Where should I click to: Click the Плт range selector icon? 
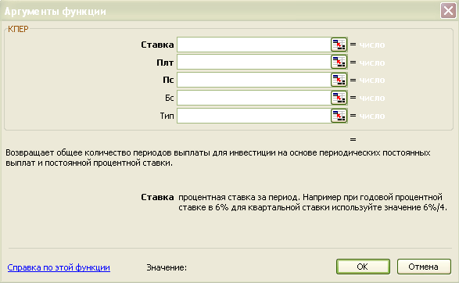tap(339, 63)
